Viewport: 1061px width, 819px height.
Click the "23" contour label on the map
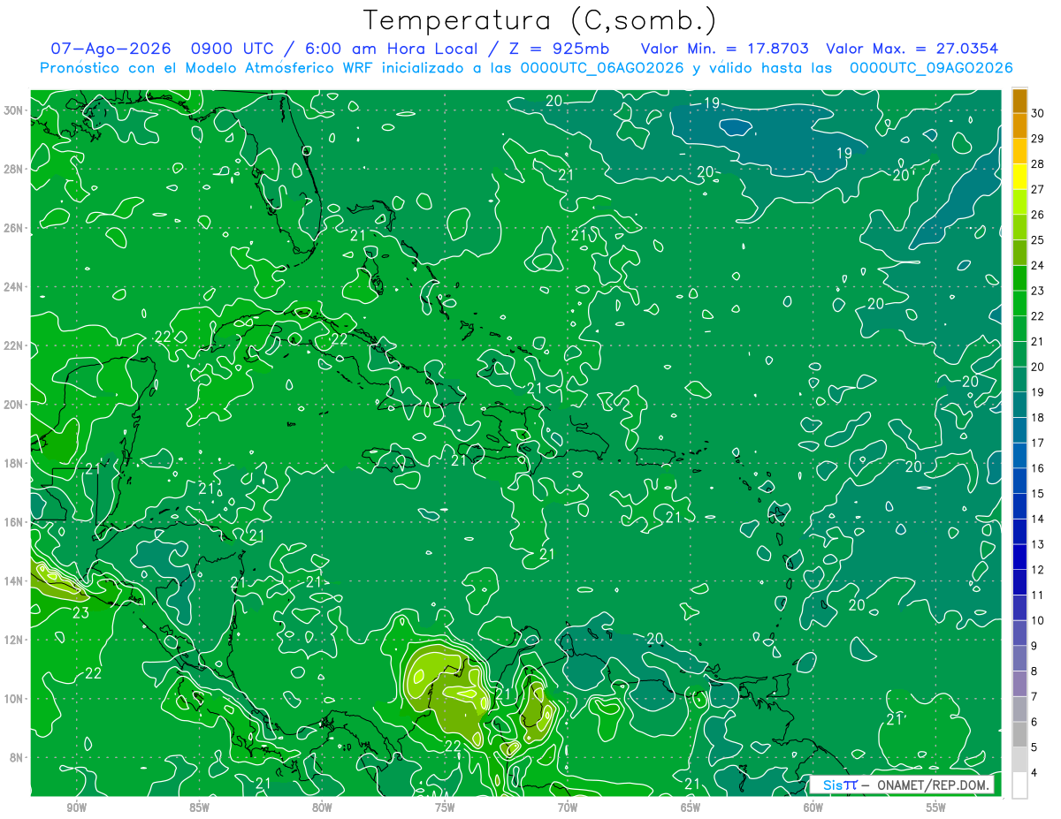tap(80, 611)
